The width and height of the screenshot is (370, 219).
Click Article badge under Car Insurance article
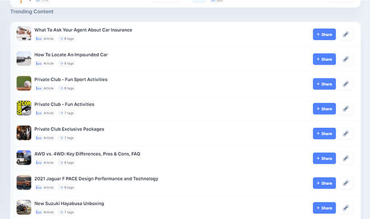tap(45, 39)
